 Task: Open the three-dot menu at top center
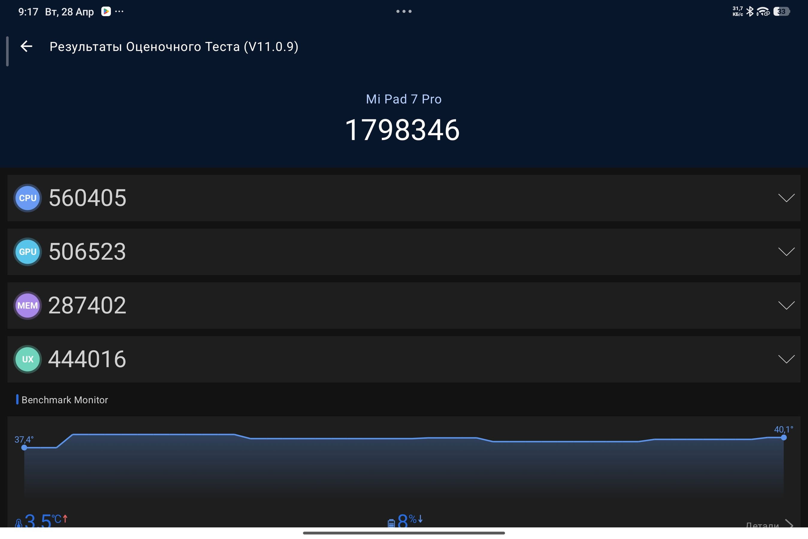pyautogui.click(x=404, y=11)
